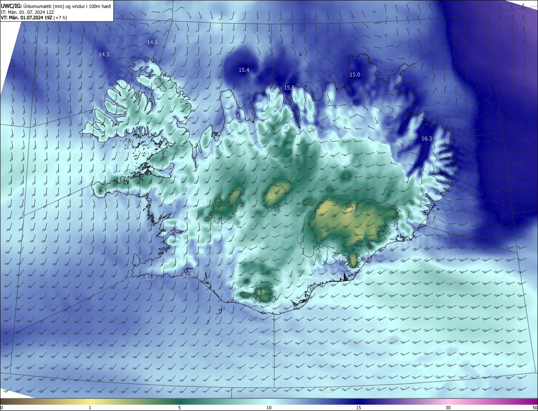Image resolution: width=538 pixels, height=411 pixels.
Task: Click the color scale tick label 5
Action: (179, 408)
